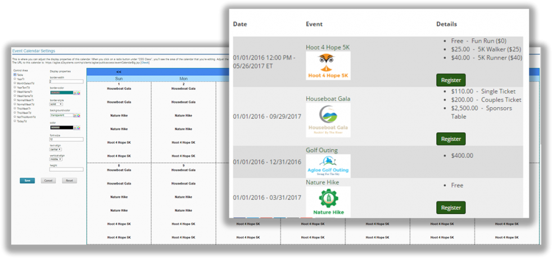
Task: Open the Golf Outing event title link
Action: coord(322,150)
